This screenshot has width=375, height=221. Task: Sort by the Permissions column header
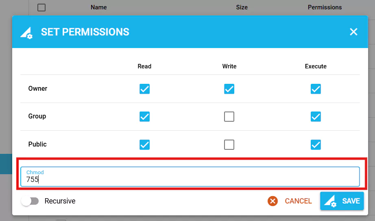[x=325, y=7]
